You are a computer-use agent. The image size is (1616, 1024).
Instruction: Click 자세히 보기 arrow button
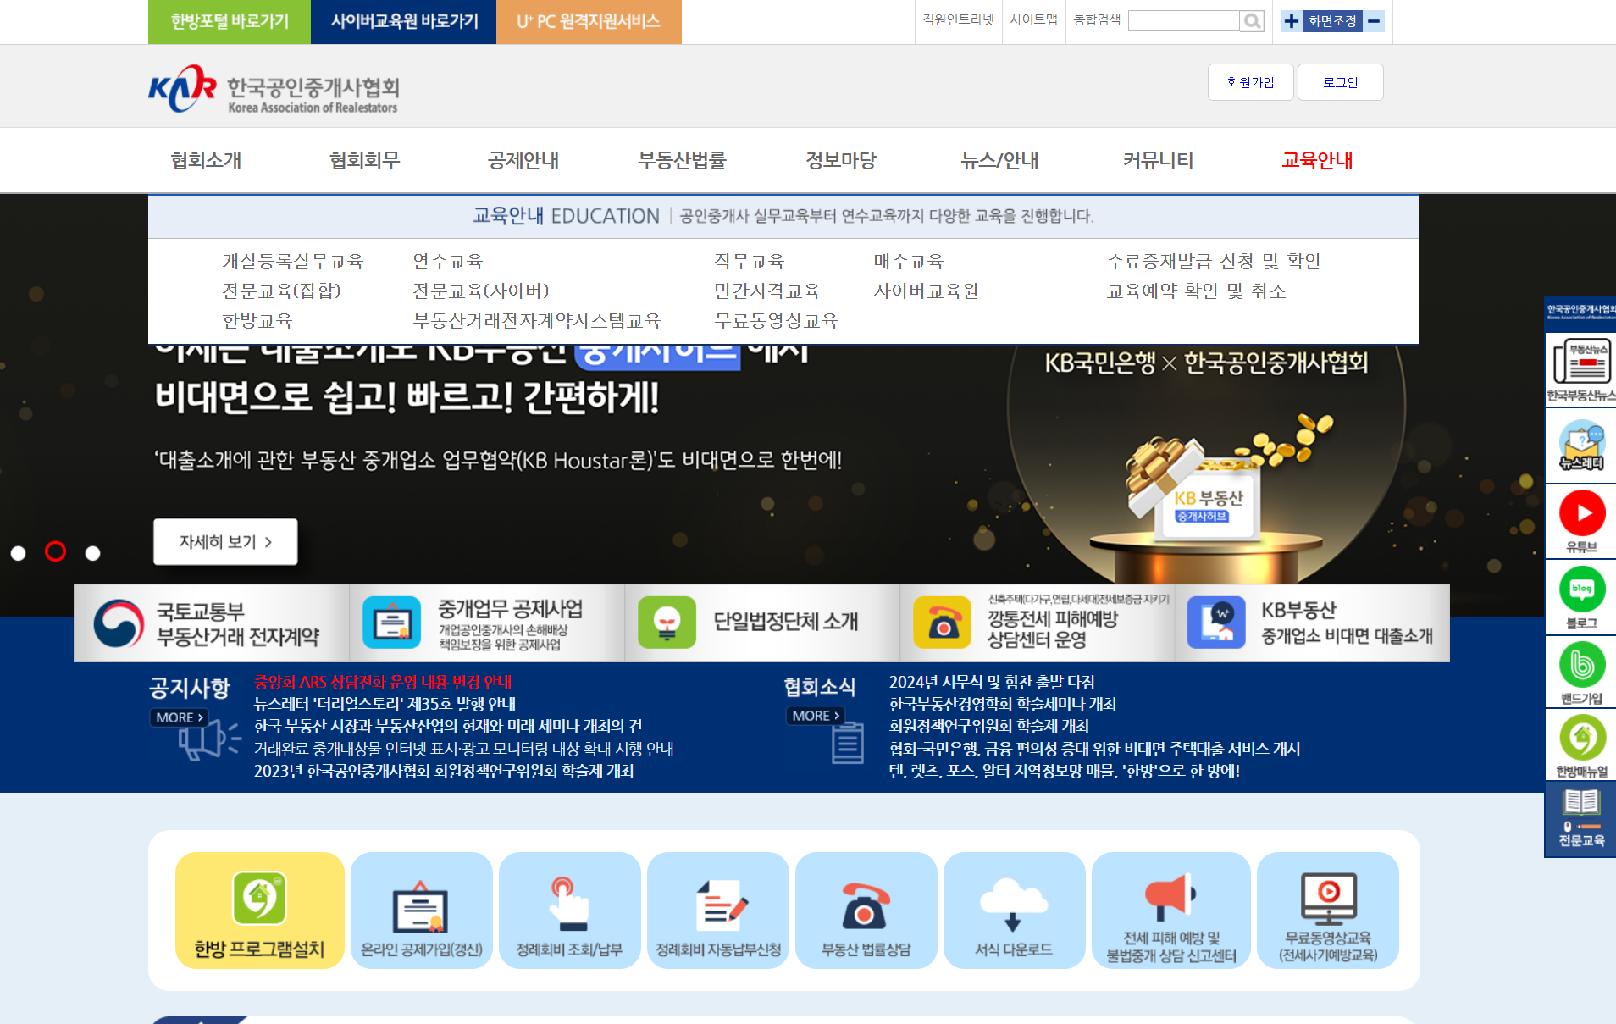pyautogui.click(x=225, y=541)
